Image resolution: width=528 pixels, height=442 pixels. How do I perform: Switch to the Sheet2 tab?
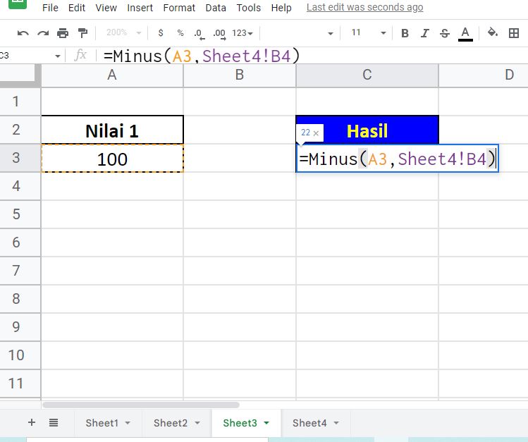coord(171,423)
